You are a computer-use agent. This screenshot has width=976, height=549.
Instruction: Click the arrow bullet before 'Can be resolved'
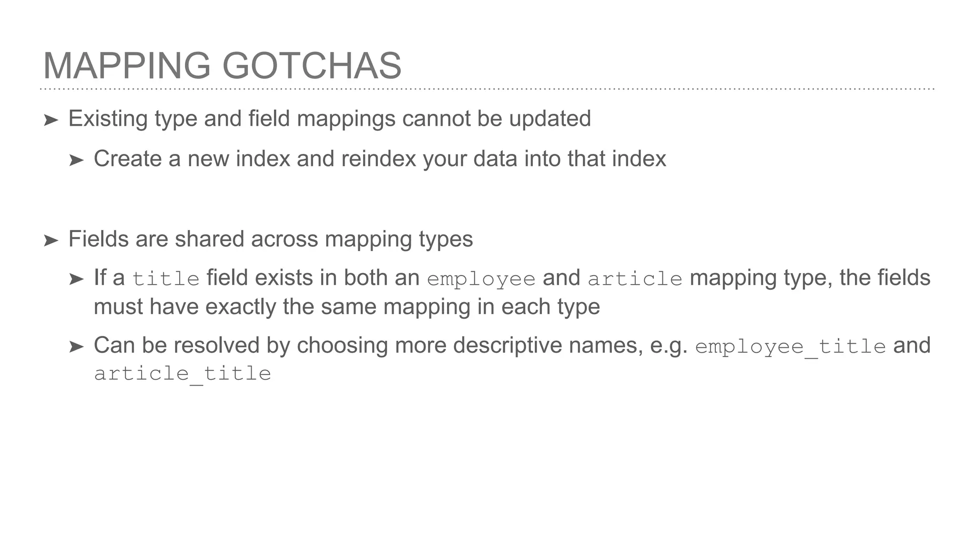point(76,347)
